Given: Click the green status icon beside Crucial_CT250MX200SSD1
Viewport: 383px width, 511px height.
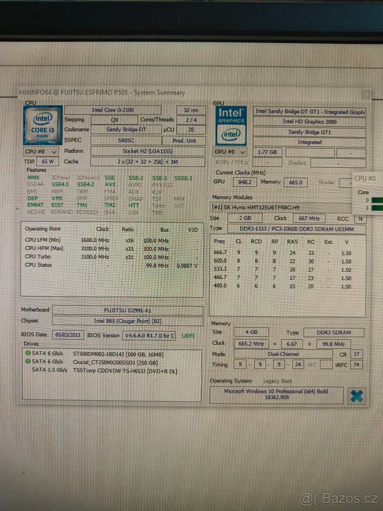Looking at the screenshot, I should coord(28,362).
